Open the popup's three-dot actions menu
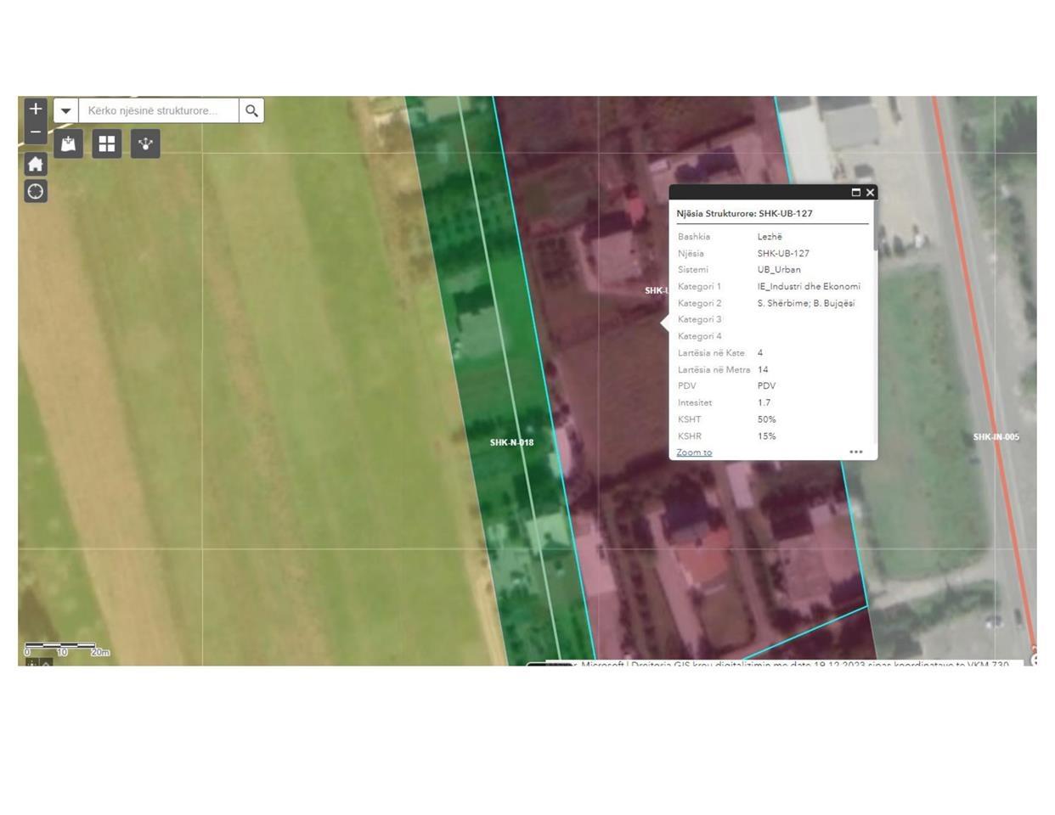 coord(856,452)
